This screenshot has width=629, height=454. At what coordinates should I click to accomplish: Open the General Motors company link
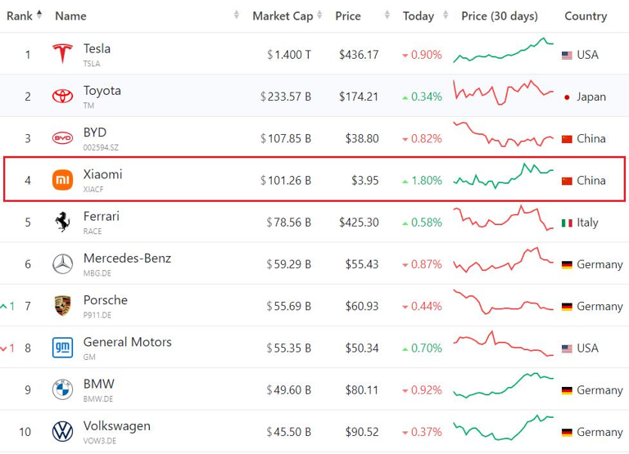click(x=127, y=342)
